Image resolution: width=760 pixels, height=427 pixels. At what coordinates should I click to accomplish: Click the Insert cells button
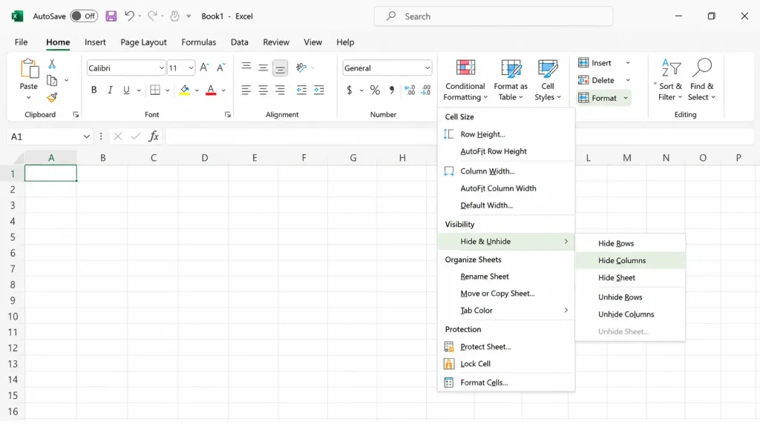pyautogui.click(x=596, y=63)
